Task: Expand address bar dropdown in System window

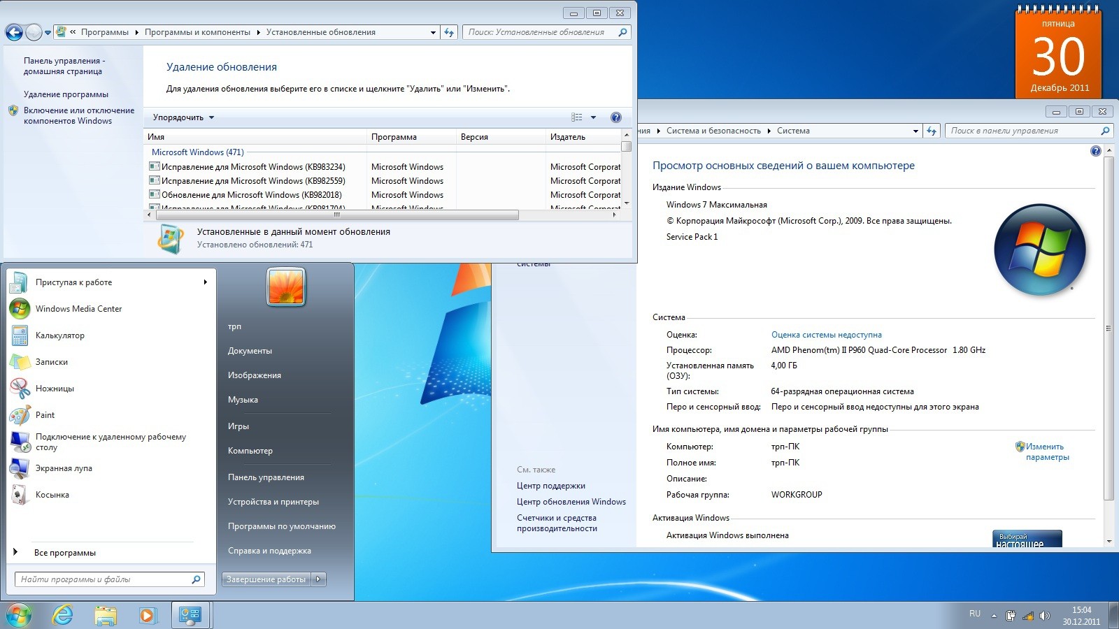Action: (915, 131)
